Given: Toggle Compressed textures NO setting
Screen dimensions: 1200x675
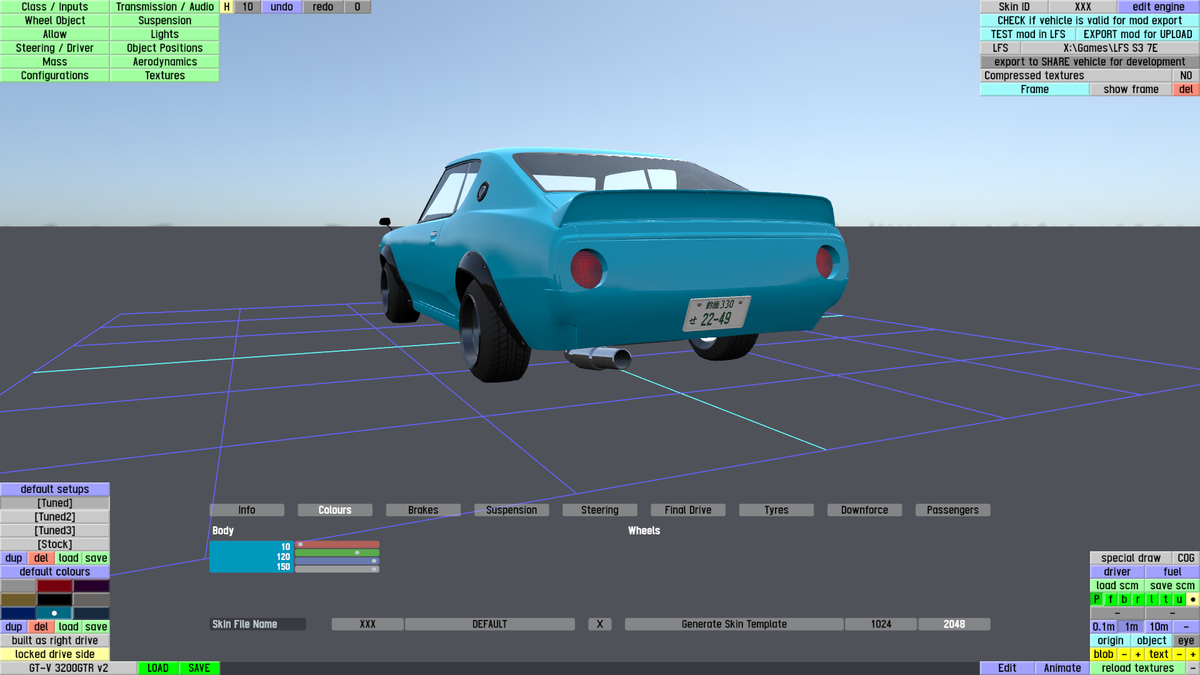Looking at the screenshot, I should point(1186,76).
